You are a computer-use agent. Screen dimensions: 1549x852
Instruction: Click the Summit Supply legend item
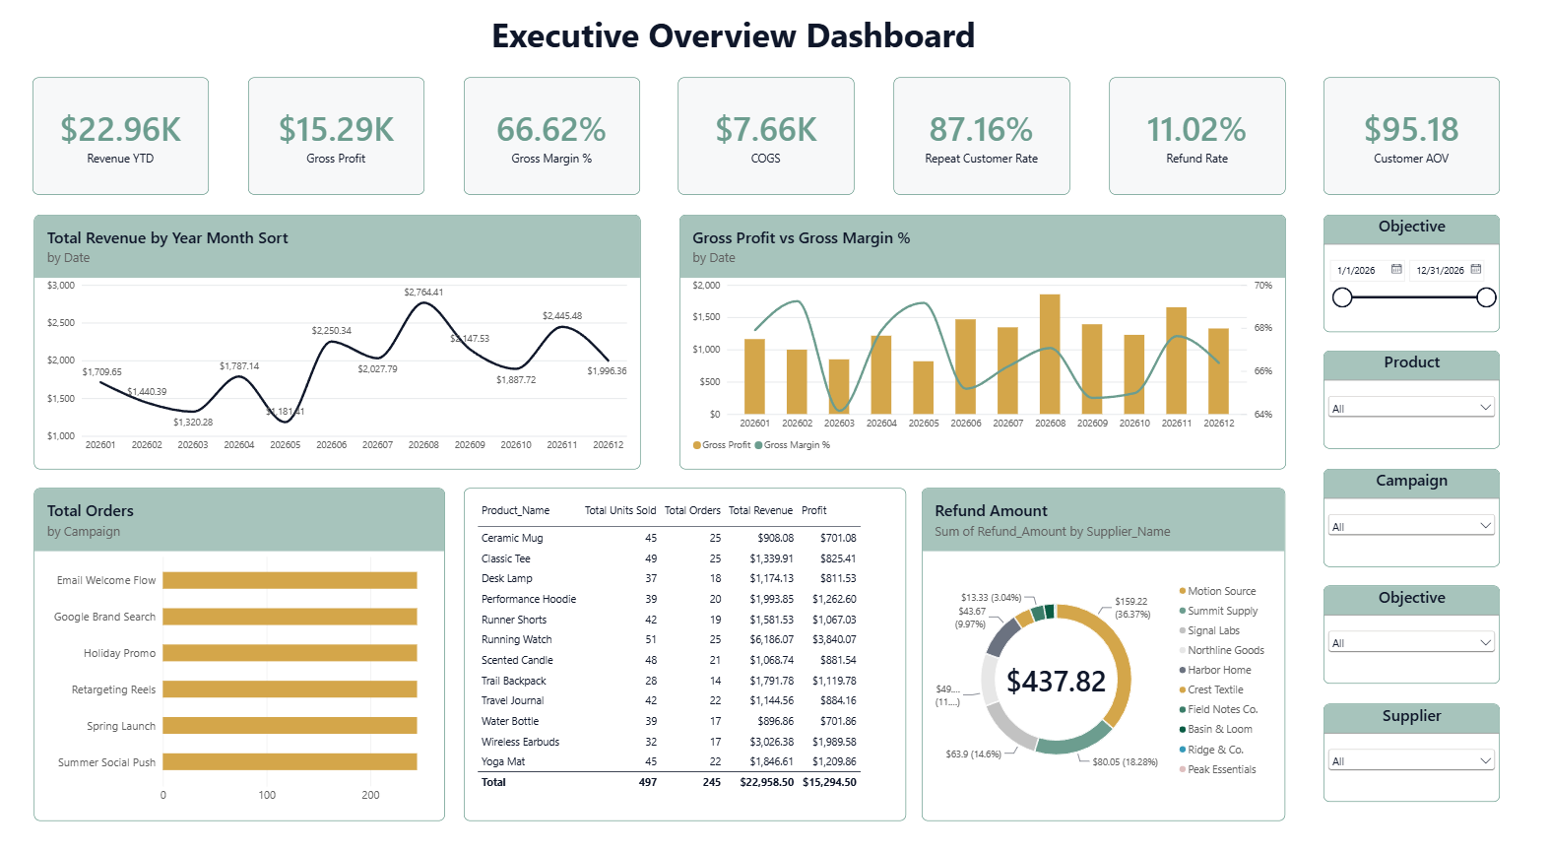click(x=1218, y=611)
